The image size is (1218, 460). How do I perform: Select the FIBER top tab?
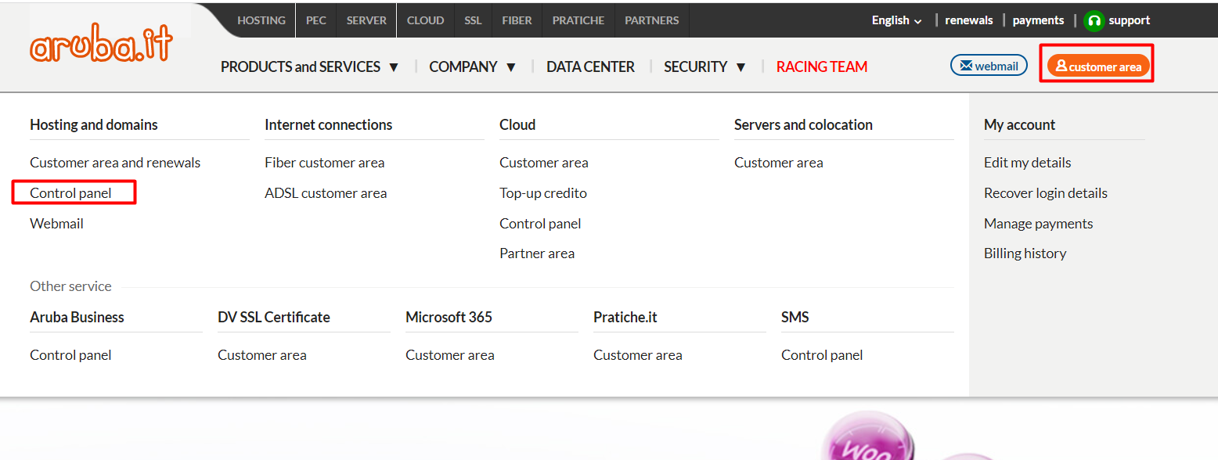click(x=517, y=20)
